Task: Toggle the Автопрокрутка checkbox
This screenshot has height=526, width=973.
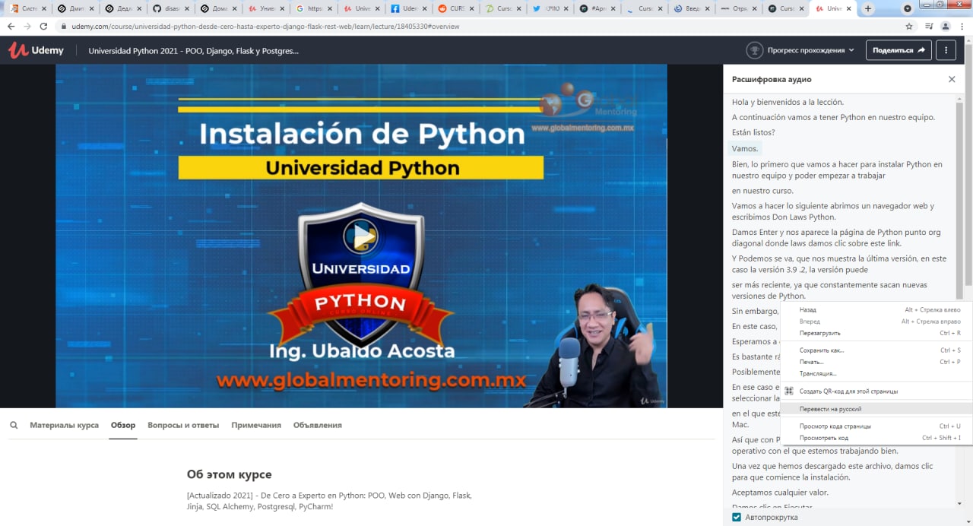Action: click(x=736, y=518)
